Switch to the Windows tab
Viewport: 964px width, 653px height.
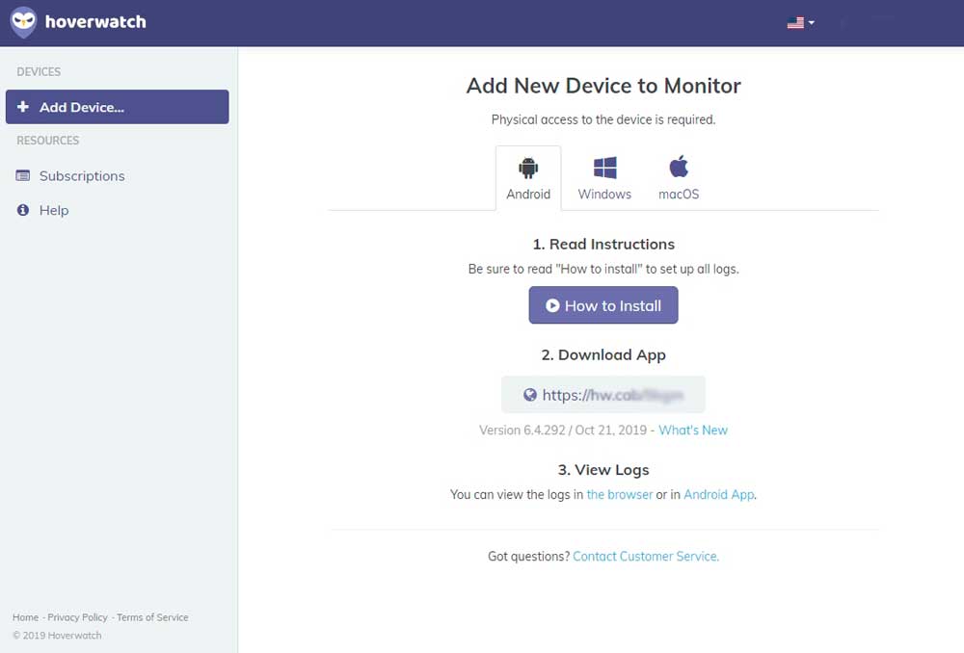604,178
